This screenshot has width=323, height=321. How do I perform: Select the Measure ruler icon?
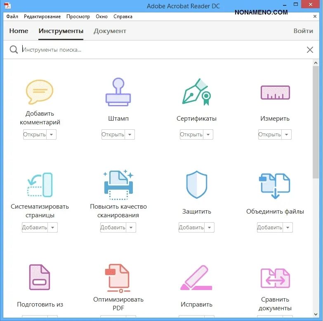pyautogui.click(x=275, y=93)
